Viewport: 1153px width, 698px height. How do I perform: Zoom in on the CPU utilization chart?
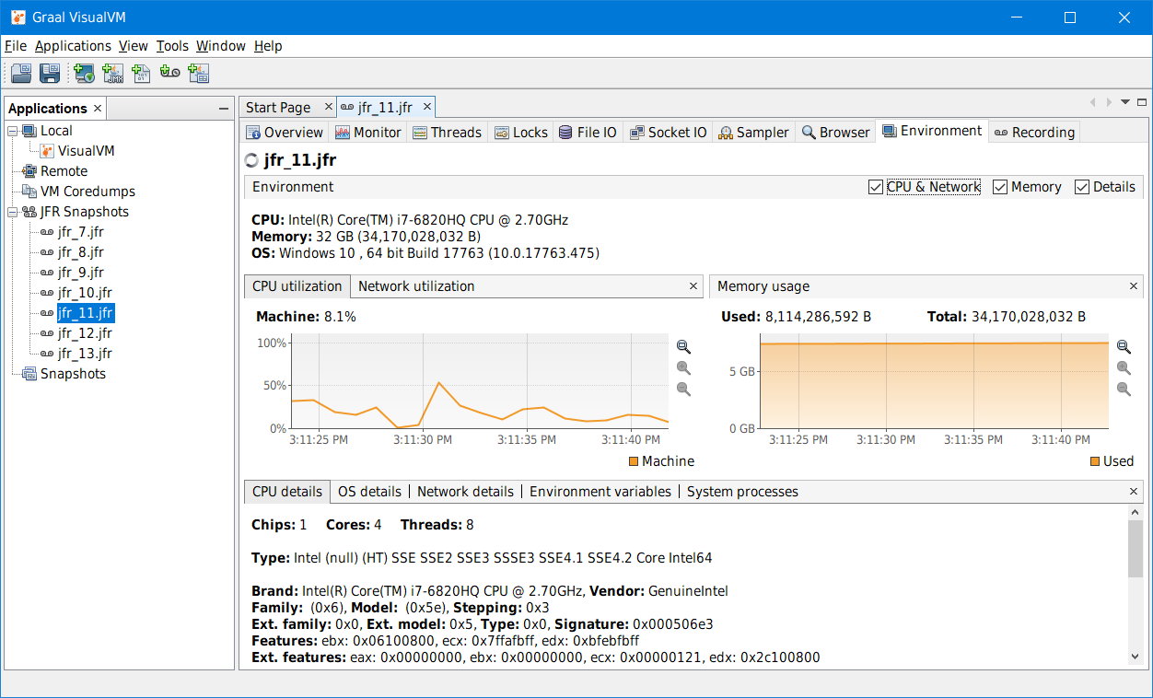[x=683, y=347]
